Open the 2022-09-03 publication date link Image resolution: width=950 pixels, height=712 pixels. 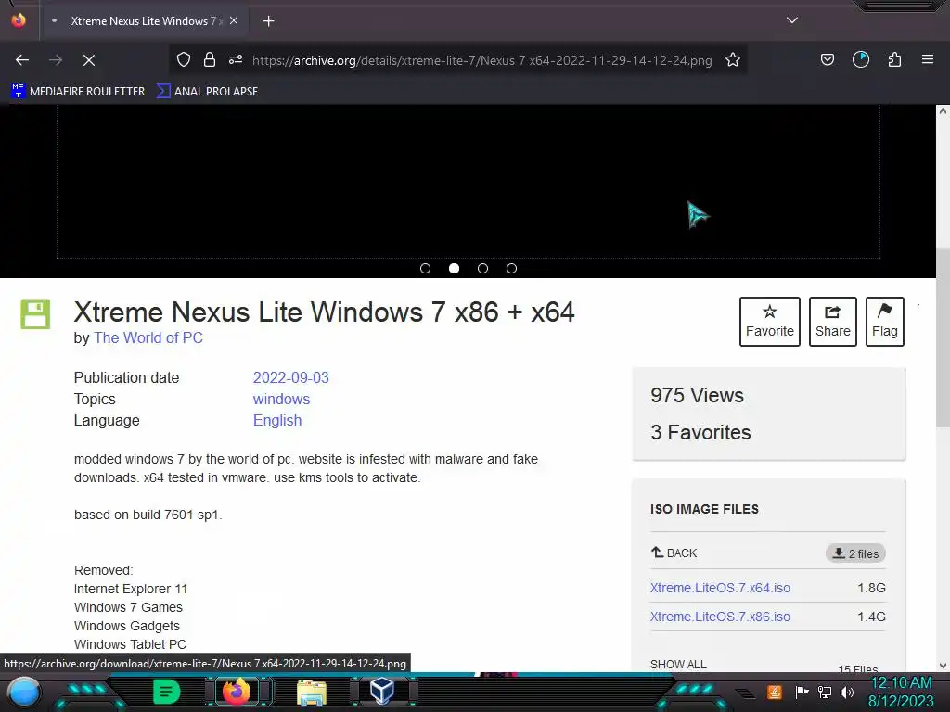pyautogui.click(x=290, y=378)
